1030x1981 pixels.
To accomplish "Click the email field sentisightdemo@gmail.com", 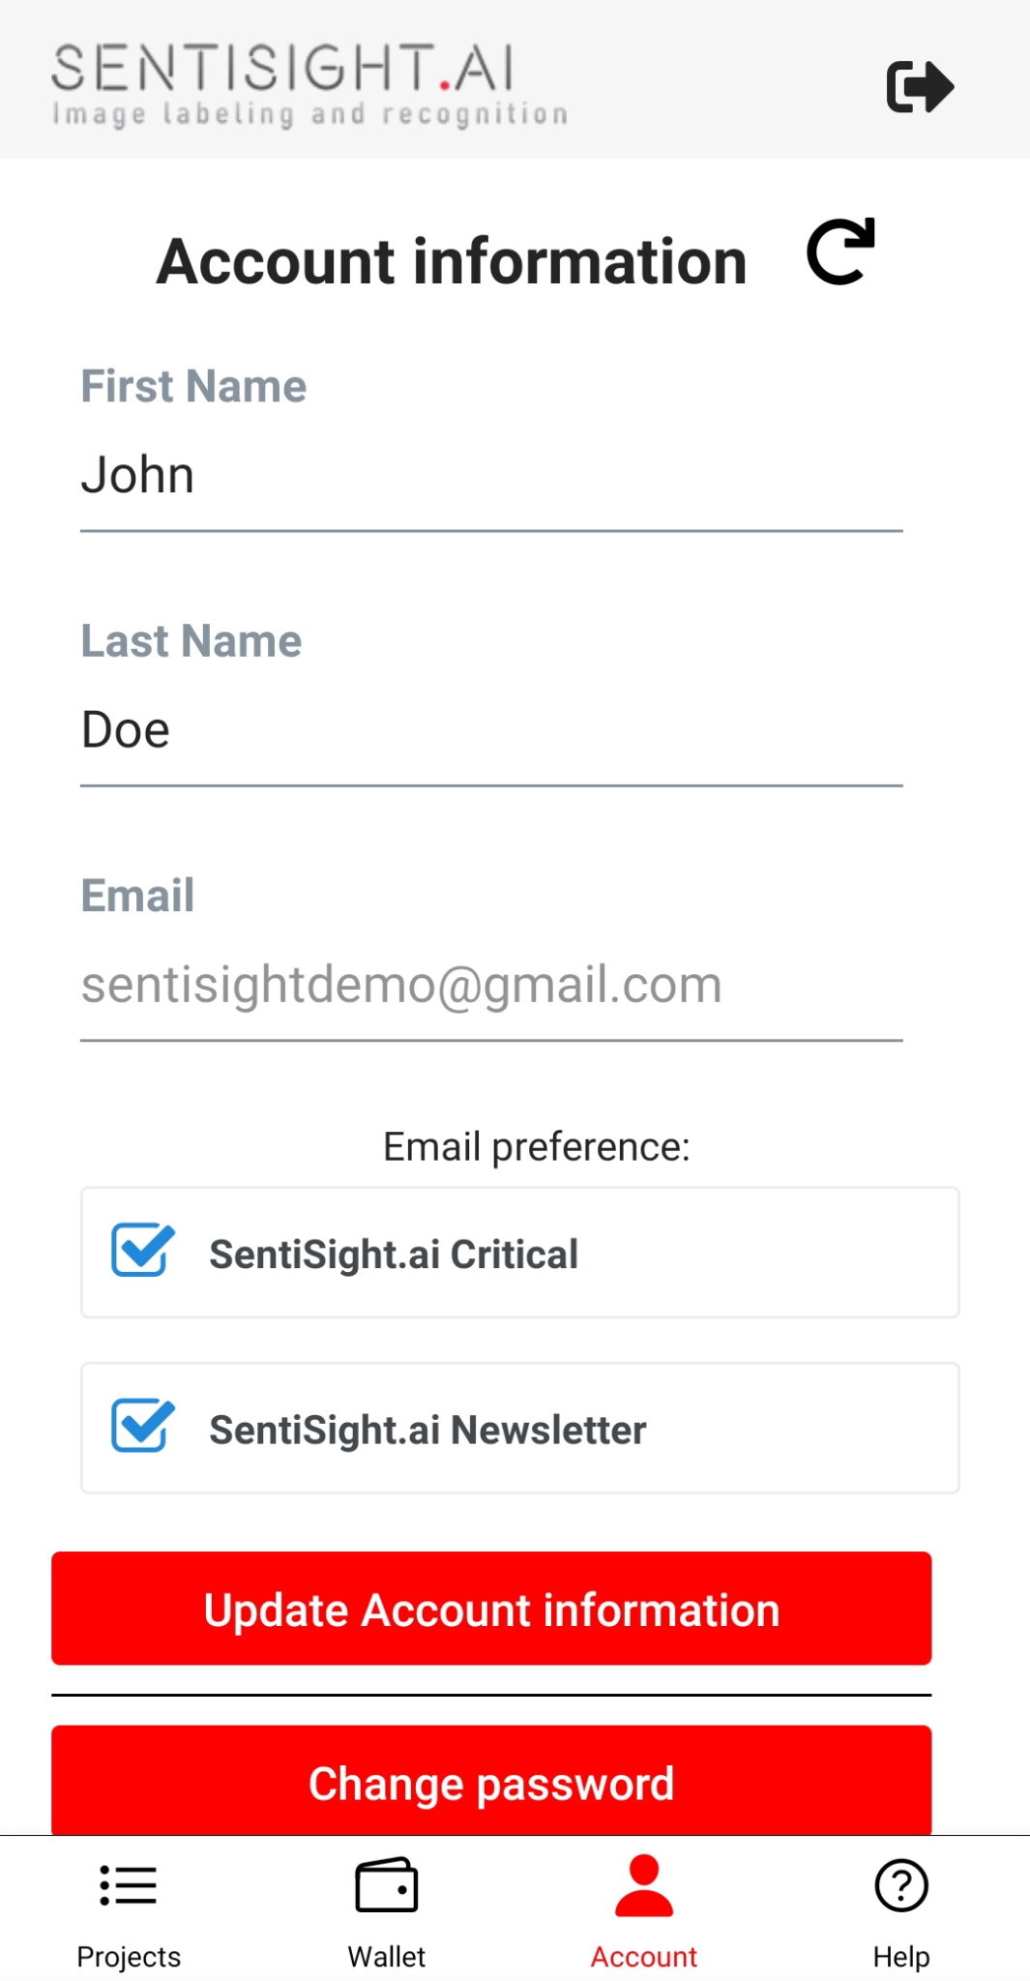I will 491,985.
